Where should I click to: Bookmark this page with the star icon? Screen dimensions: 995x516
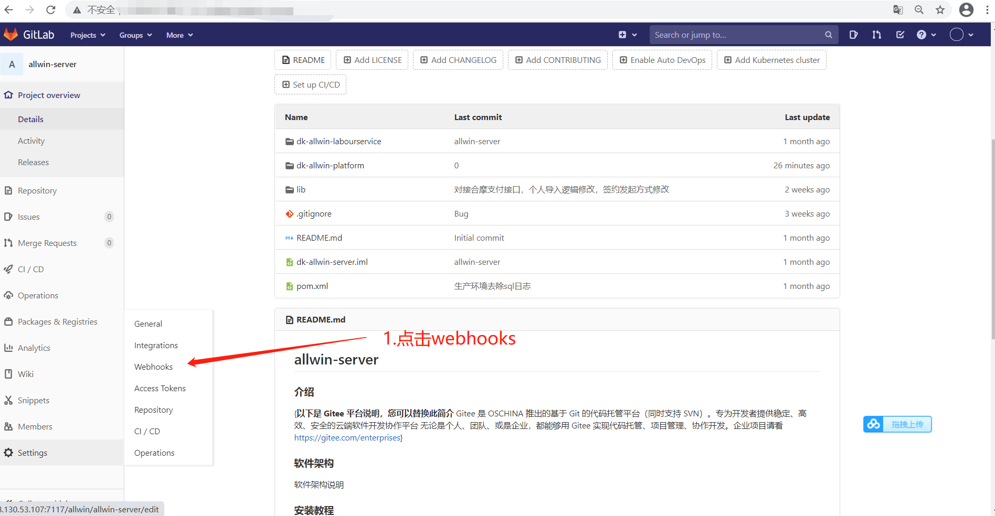(x=940, y=9)
